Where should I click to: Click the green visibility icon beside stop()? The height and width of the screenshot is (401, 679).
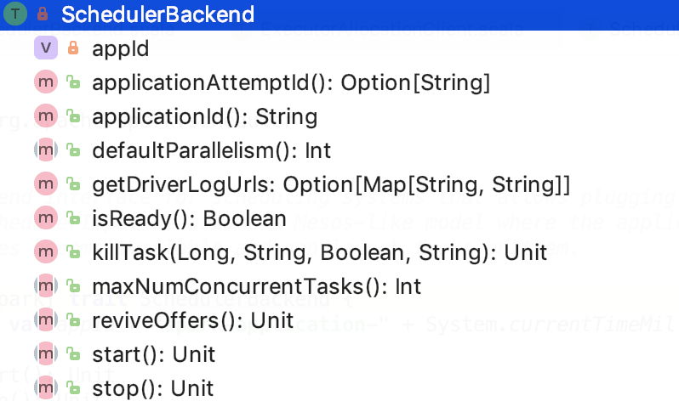(x=73, y=387)
